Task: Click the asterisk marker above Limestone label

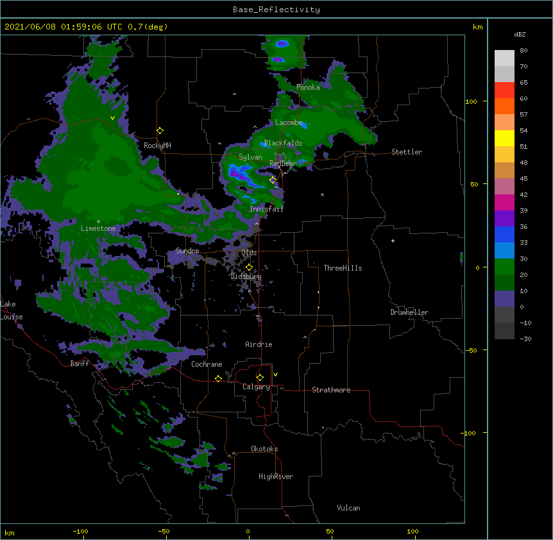Action: point(98,222)
